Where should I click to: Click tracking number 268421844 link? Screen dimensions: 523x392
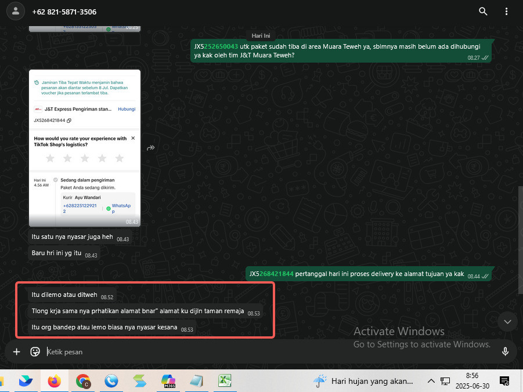tap(276, 274)
